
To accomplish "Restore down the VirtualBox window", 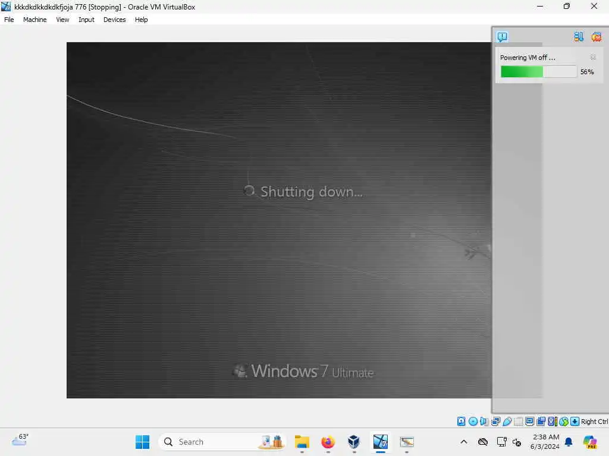I will (567, 6).
